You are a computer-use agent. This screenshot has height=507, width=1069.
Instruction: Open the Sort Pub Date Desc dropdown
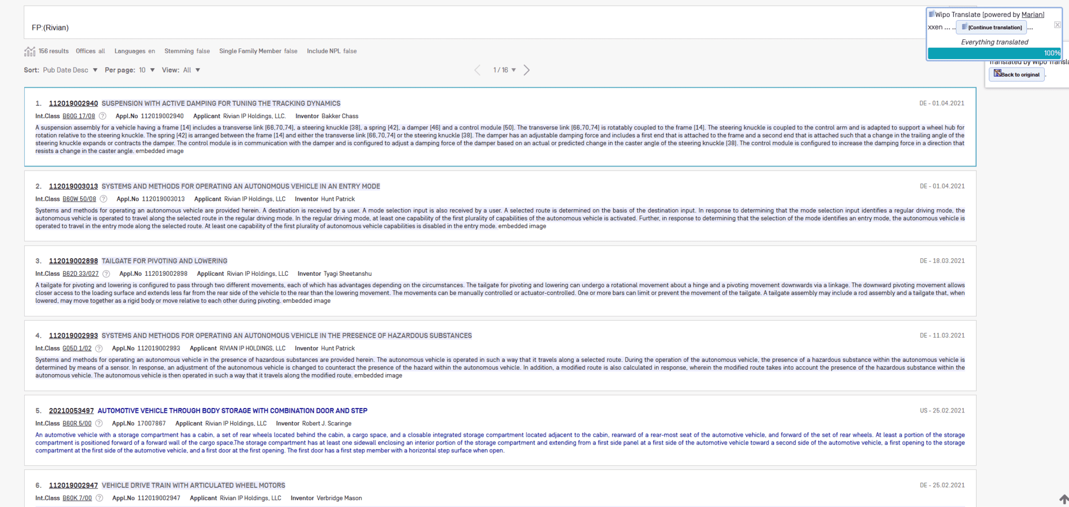click(x=70, y=70)
